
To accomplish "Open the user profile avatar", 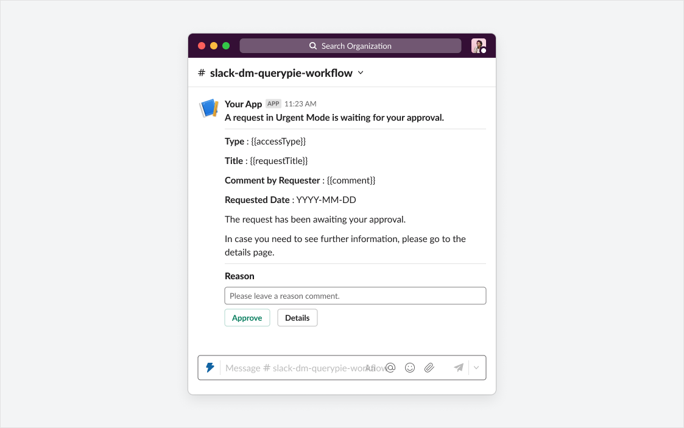I will pyautogui.click(x=478, y=46).
